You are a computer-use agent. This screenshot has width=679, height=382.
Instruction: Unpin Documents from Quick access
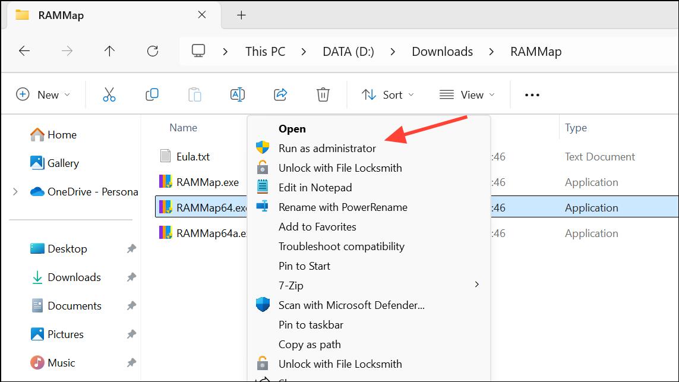click(131, 306)
